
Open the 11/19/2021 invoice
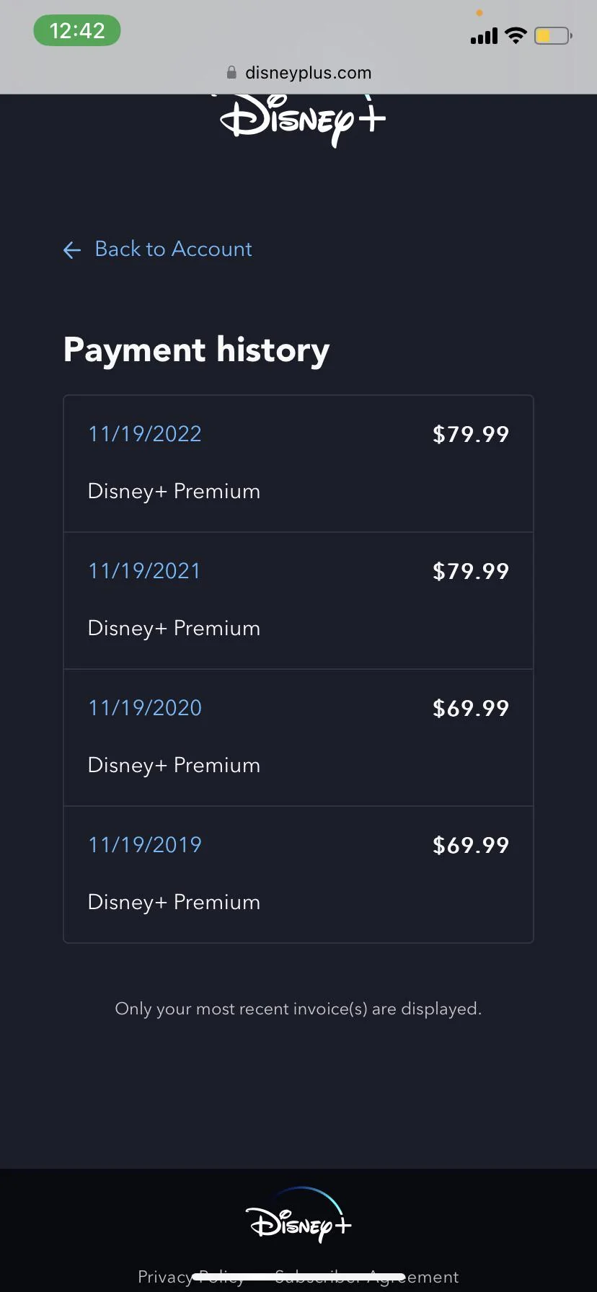coord(144,570)
